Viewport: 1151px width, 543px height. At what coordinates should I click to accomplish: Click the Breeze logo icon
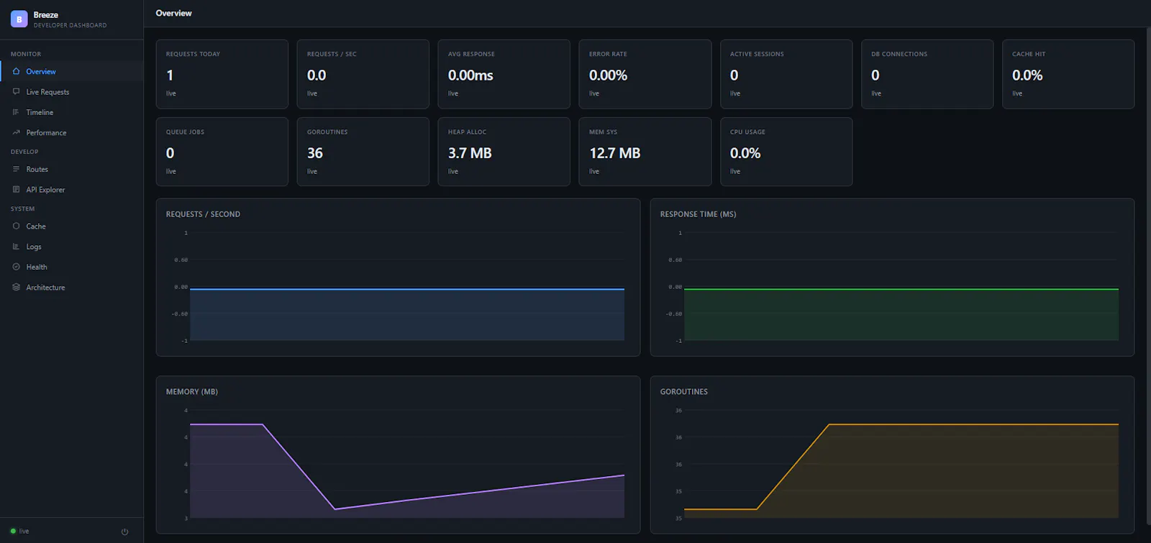click(19, 19)
